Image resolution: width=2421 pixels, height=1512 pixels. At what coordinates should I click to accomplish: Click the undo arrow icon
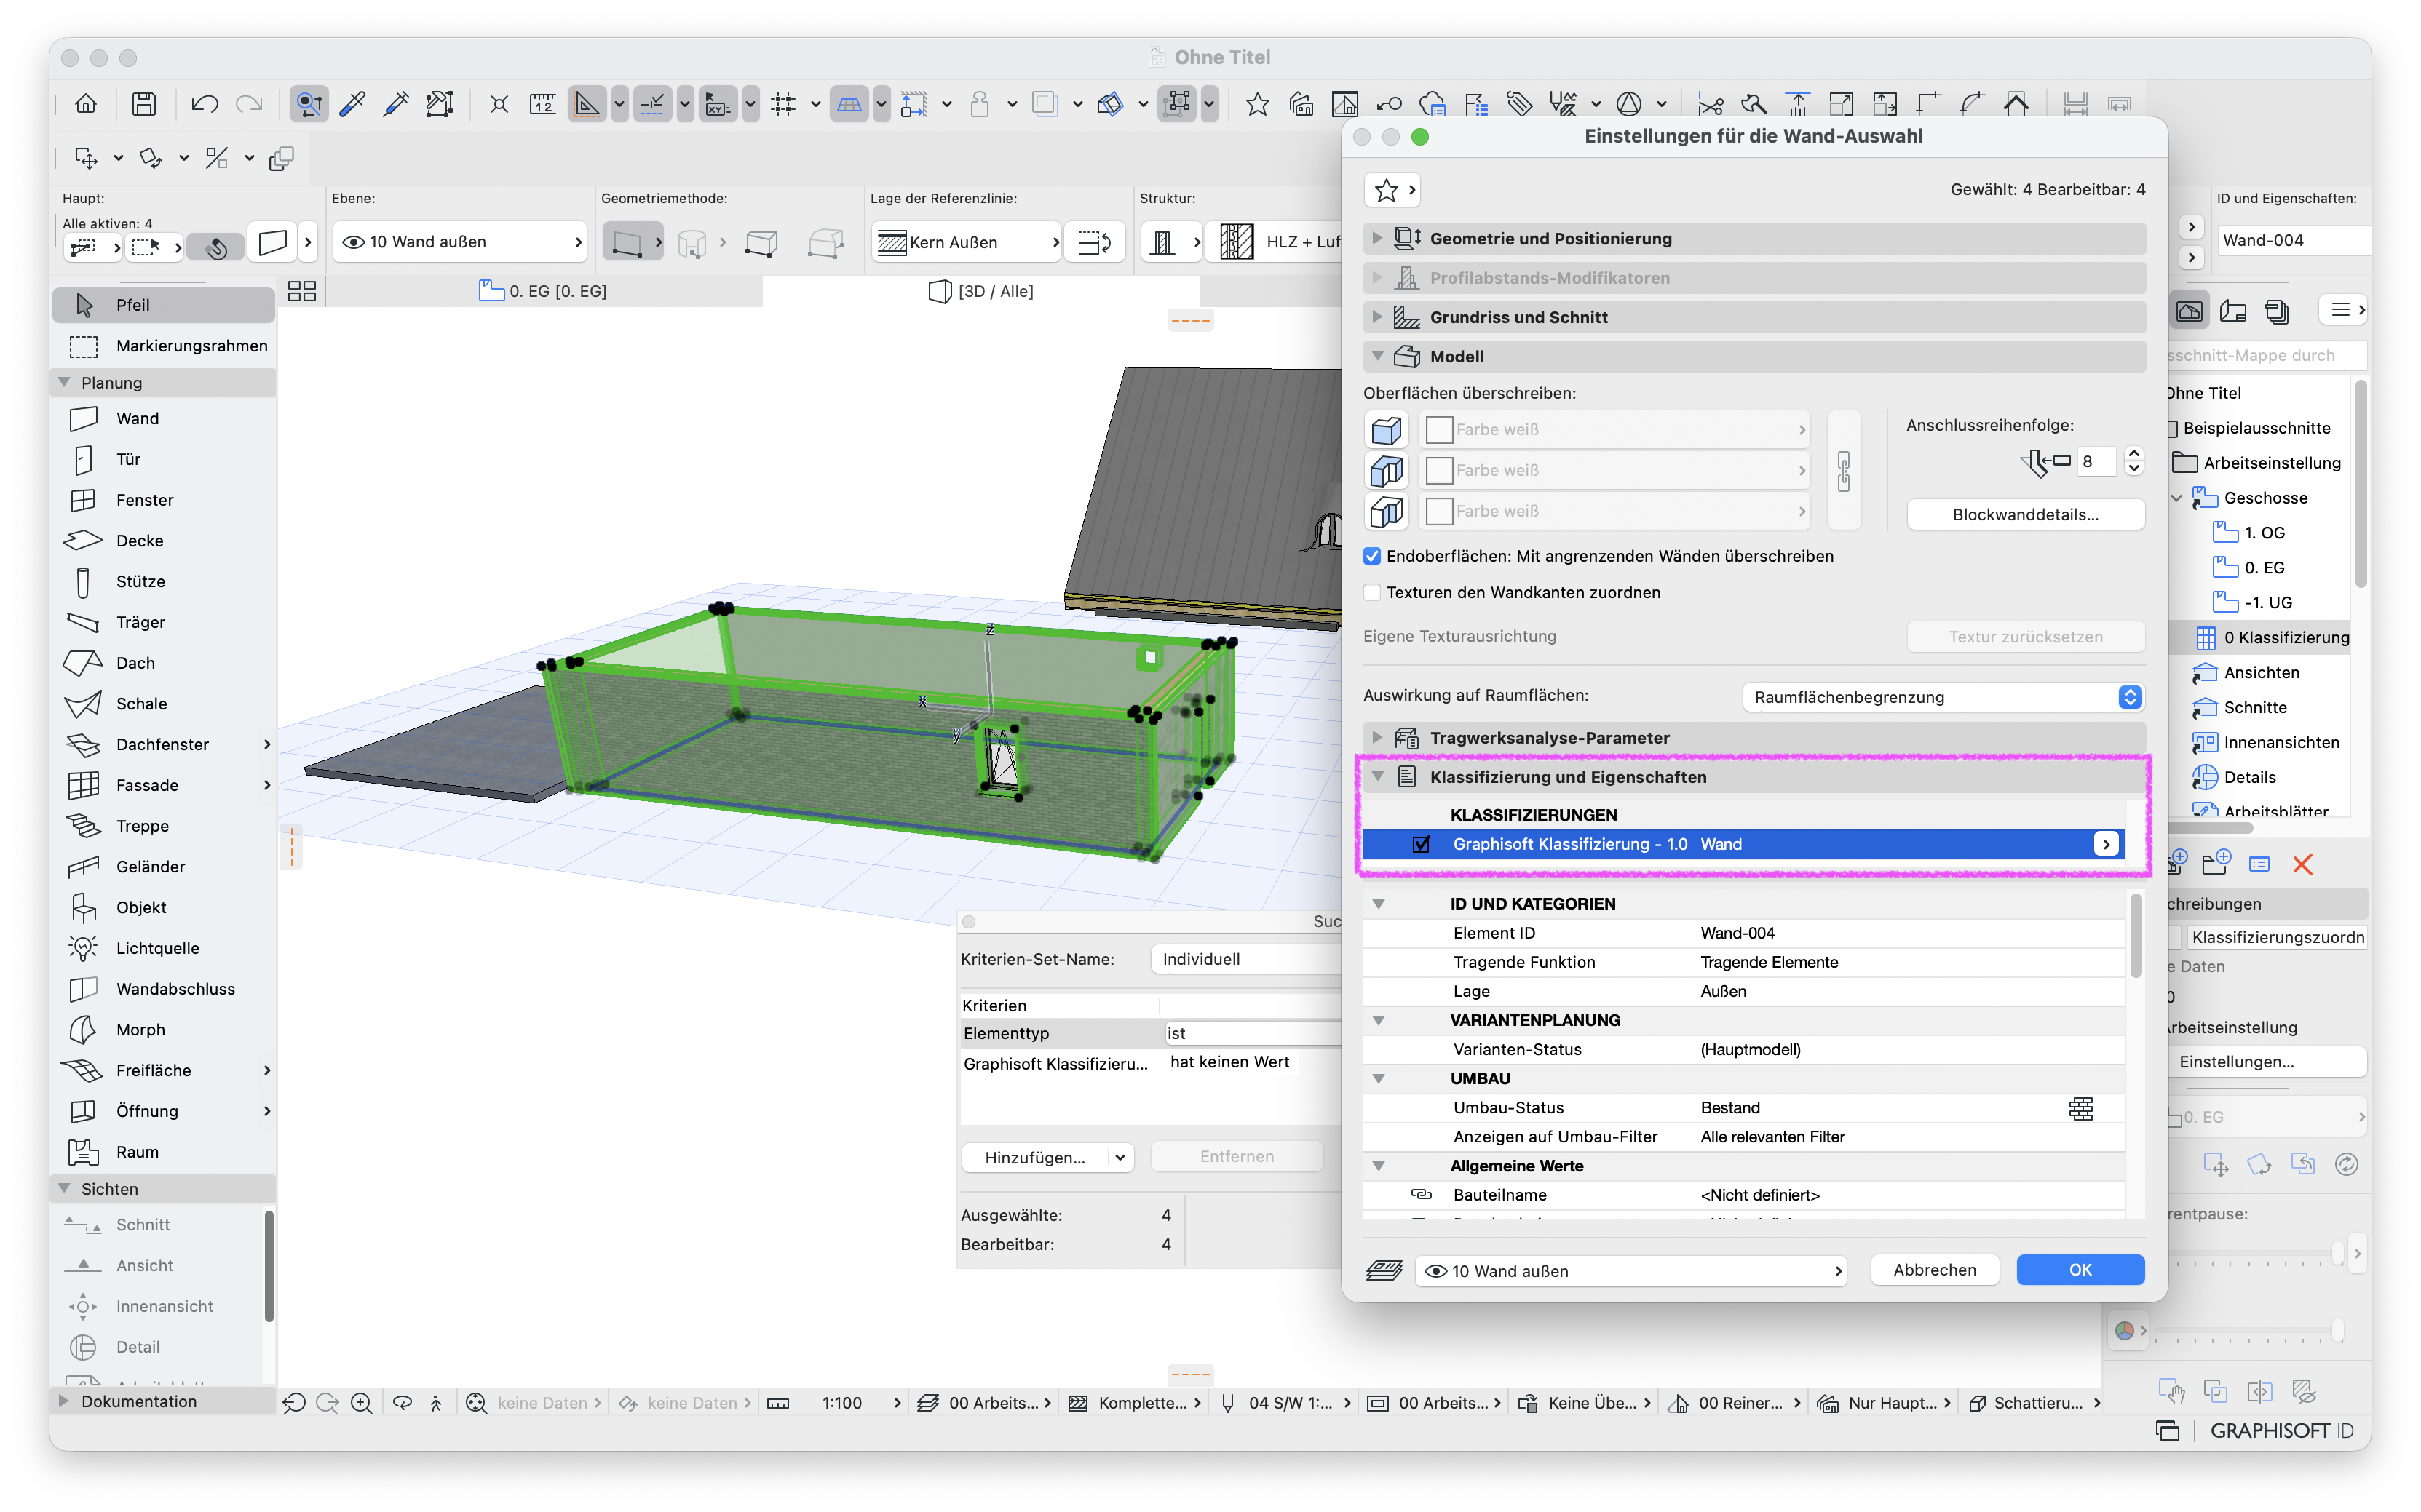pos(204,104)
